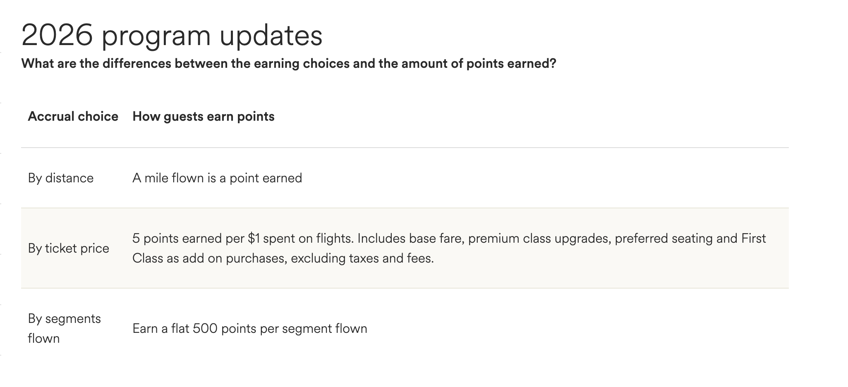
Task: Click 'excluding taxes and fees' text
Action: 362,258
